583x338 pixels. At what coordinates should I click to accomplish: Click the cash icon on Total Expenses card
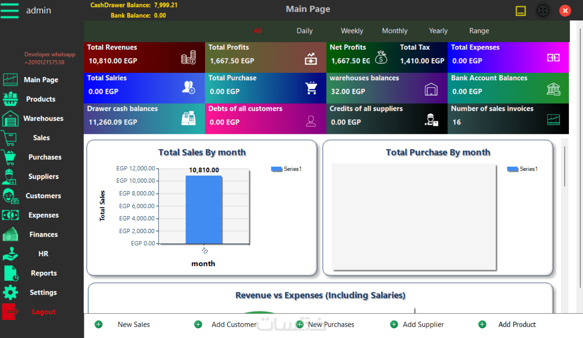[554, 58]
